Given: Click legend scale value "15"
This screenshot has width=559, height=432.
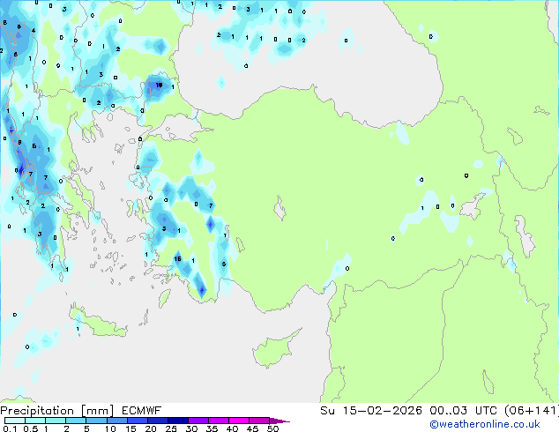Looking at the screenshot, I should coord(130,428).
